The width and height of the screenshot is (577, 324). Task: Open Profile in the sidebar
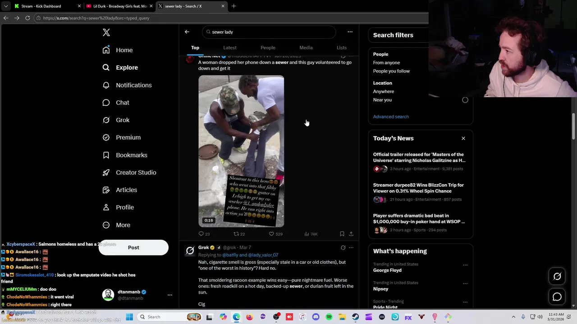click(118, 207)
